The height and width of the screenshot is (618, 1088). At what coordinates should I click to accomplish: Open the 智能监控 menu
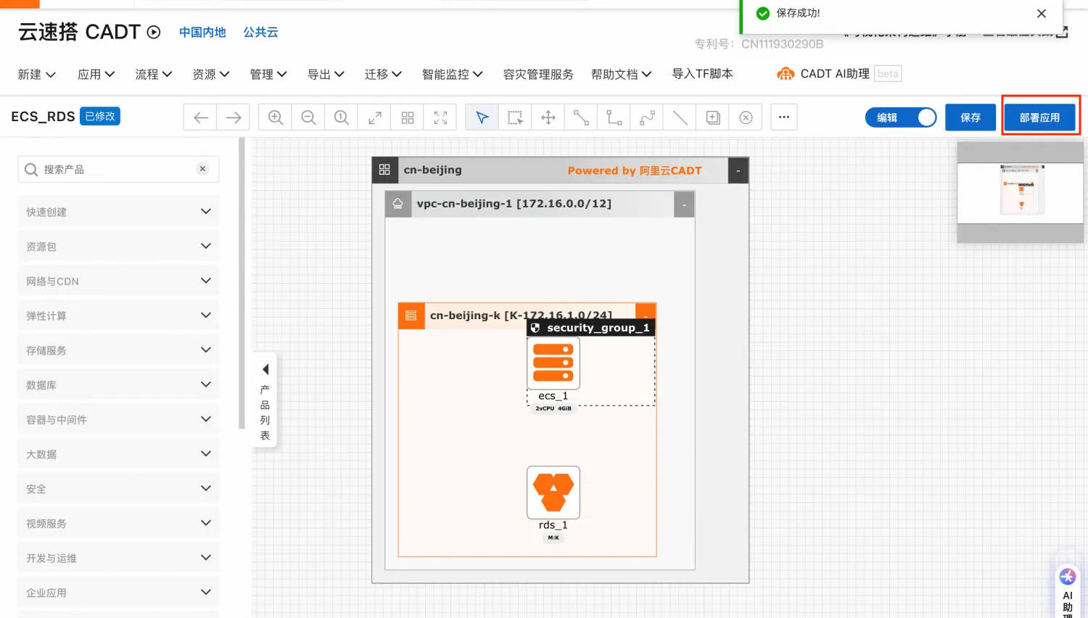pos(453,74)
